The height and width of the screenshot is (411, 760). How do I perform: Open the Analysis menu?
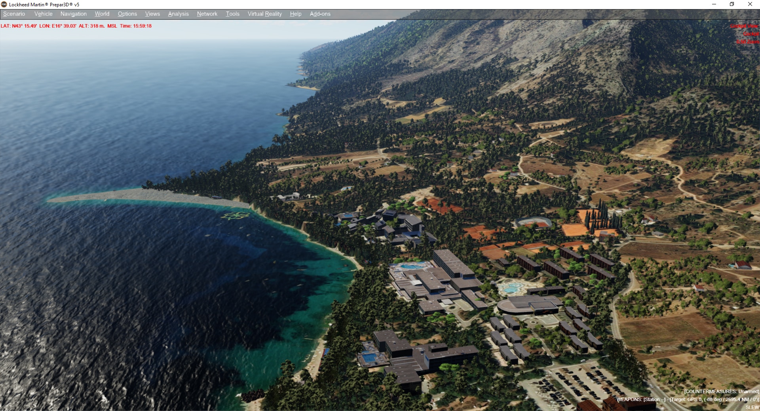point(178,14)
